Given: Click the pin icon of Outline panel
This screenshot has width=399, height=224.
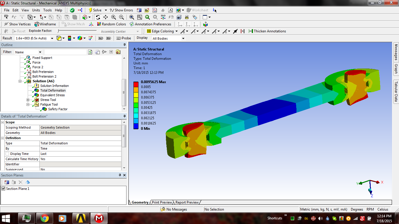Looking at the screenshot, I should click(x=124, y=45).
